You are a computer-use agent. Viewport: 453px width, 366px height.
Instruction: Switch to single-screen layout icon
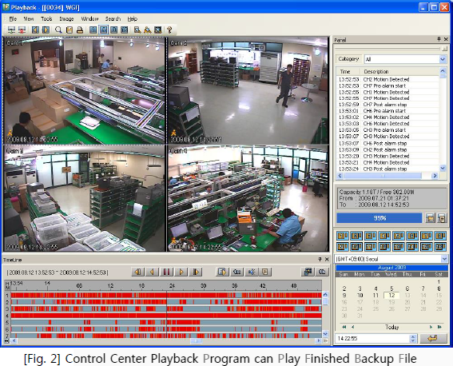click(x=93, y=30)
